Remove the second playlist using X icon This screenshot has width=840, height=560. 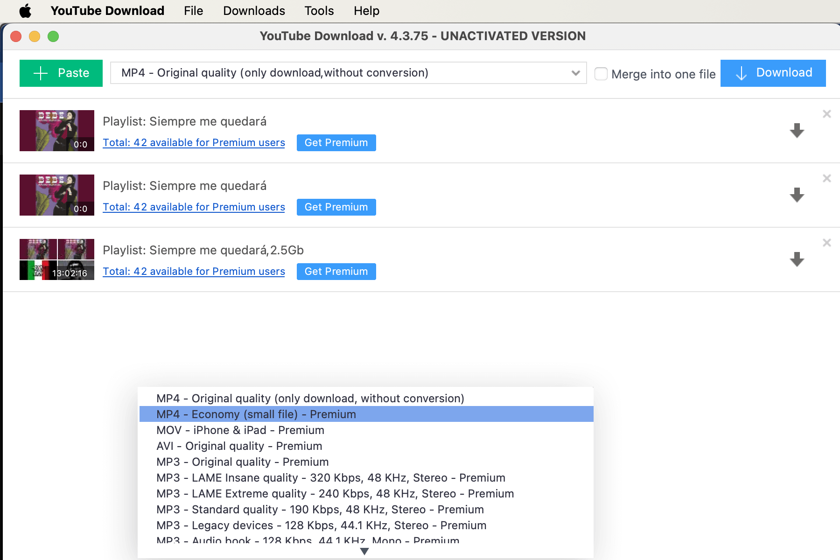click(x=826, y=178)
